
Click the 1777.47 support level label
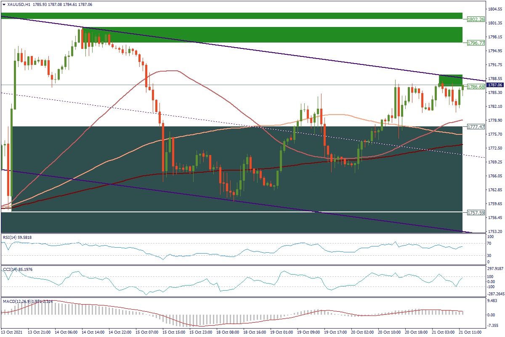476,126
